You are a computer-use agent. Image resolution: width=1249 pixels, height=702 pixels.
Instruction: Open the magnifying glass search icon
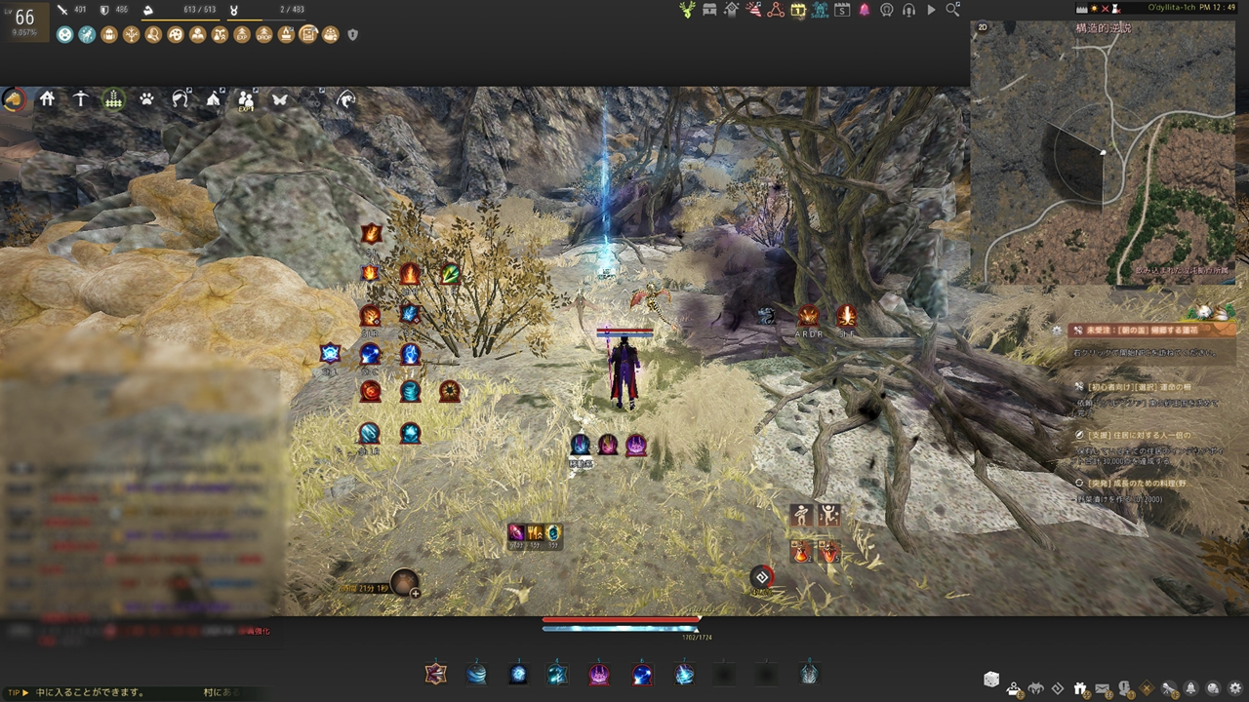pyautogui.click(x=952, y=10)
